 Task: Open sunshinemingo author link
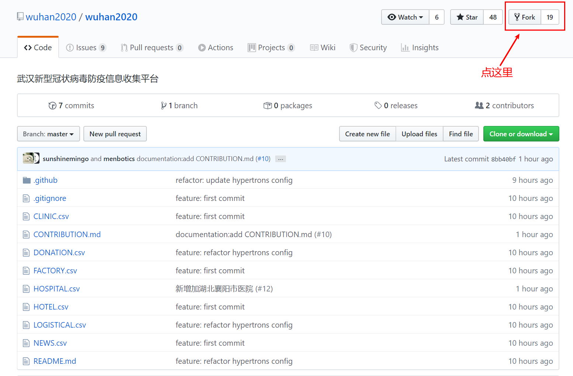(x=66, y=159)
